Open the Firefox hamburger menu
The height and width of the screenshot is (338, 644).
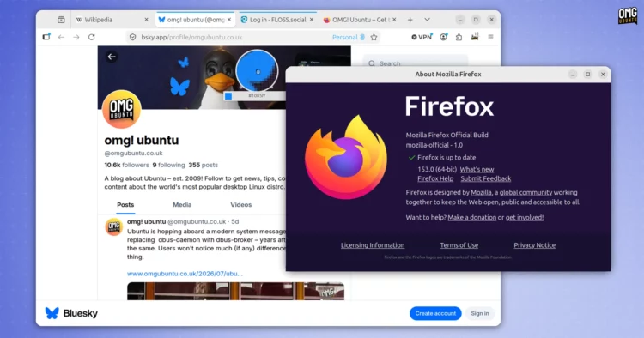pos(490,37)
